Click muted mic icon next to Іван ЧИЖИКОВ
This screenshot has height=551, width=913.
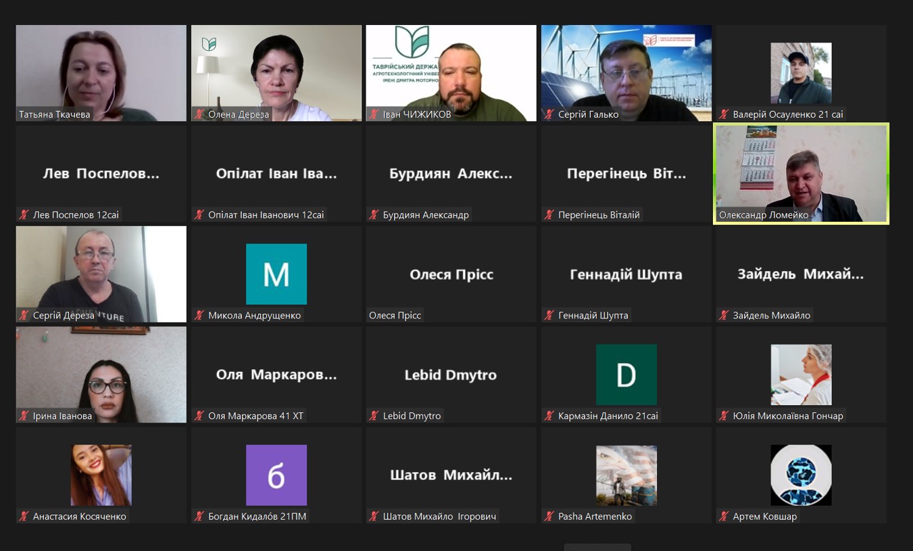(374, 114)
